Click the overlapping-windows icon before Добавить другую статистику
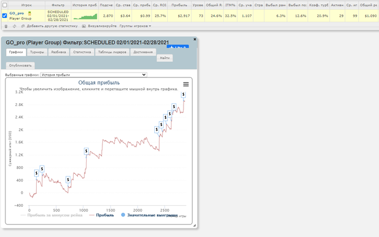Viewport: 379px width, 237px height. click(x=23, y=26)
